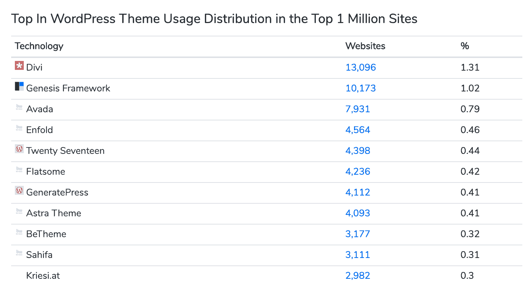Select the Genesis Framework name
Viewport: 529px width, 284px height.
(68, 88)
